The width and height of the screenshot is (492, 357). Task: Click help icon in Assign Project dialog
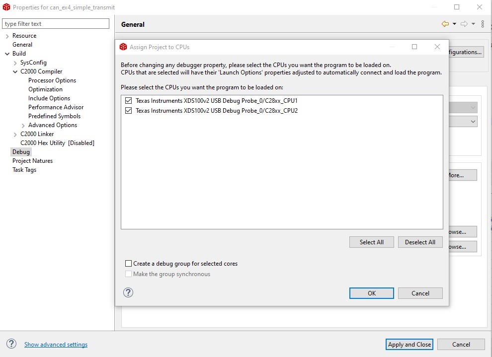tap(128, 292)
